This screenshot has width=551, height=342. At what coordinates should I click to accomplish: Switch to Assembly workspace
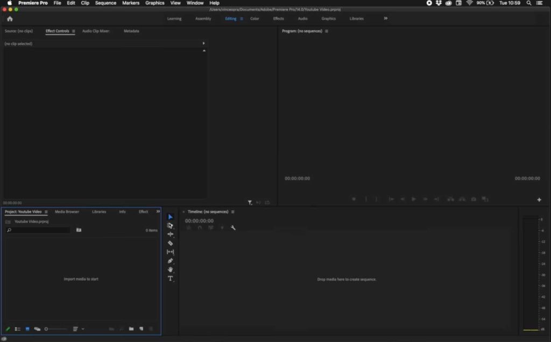click(203, 19)
